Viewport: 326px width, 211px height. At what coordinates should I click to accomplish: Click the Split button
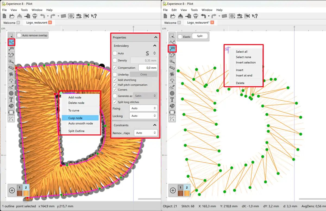(x=200, y=36)
